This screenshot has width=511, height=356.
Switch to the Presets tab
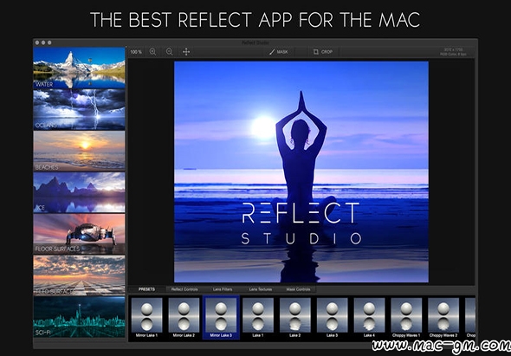(x=146, y=289)
